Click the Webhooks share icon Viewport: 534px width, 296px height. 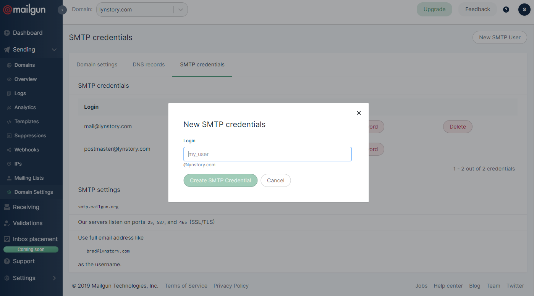pyautogui.click(x=9, y=150)
